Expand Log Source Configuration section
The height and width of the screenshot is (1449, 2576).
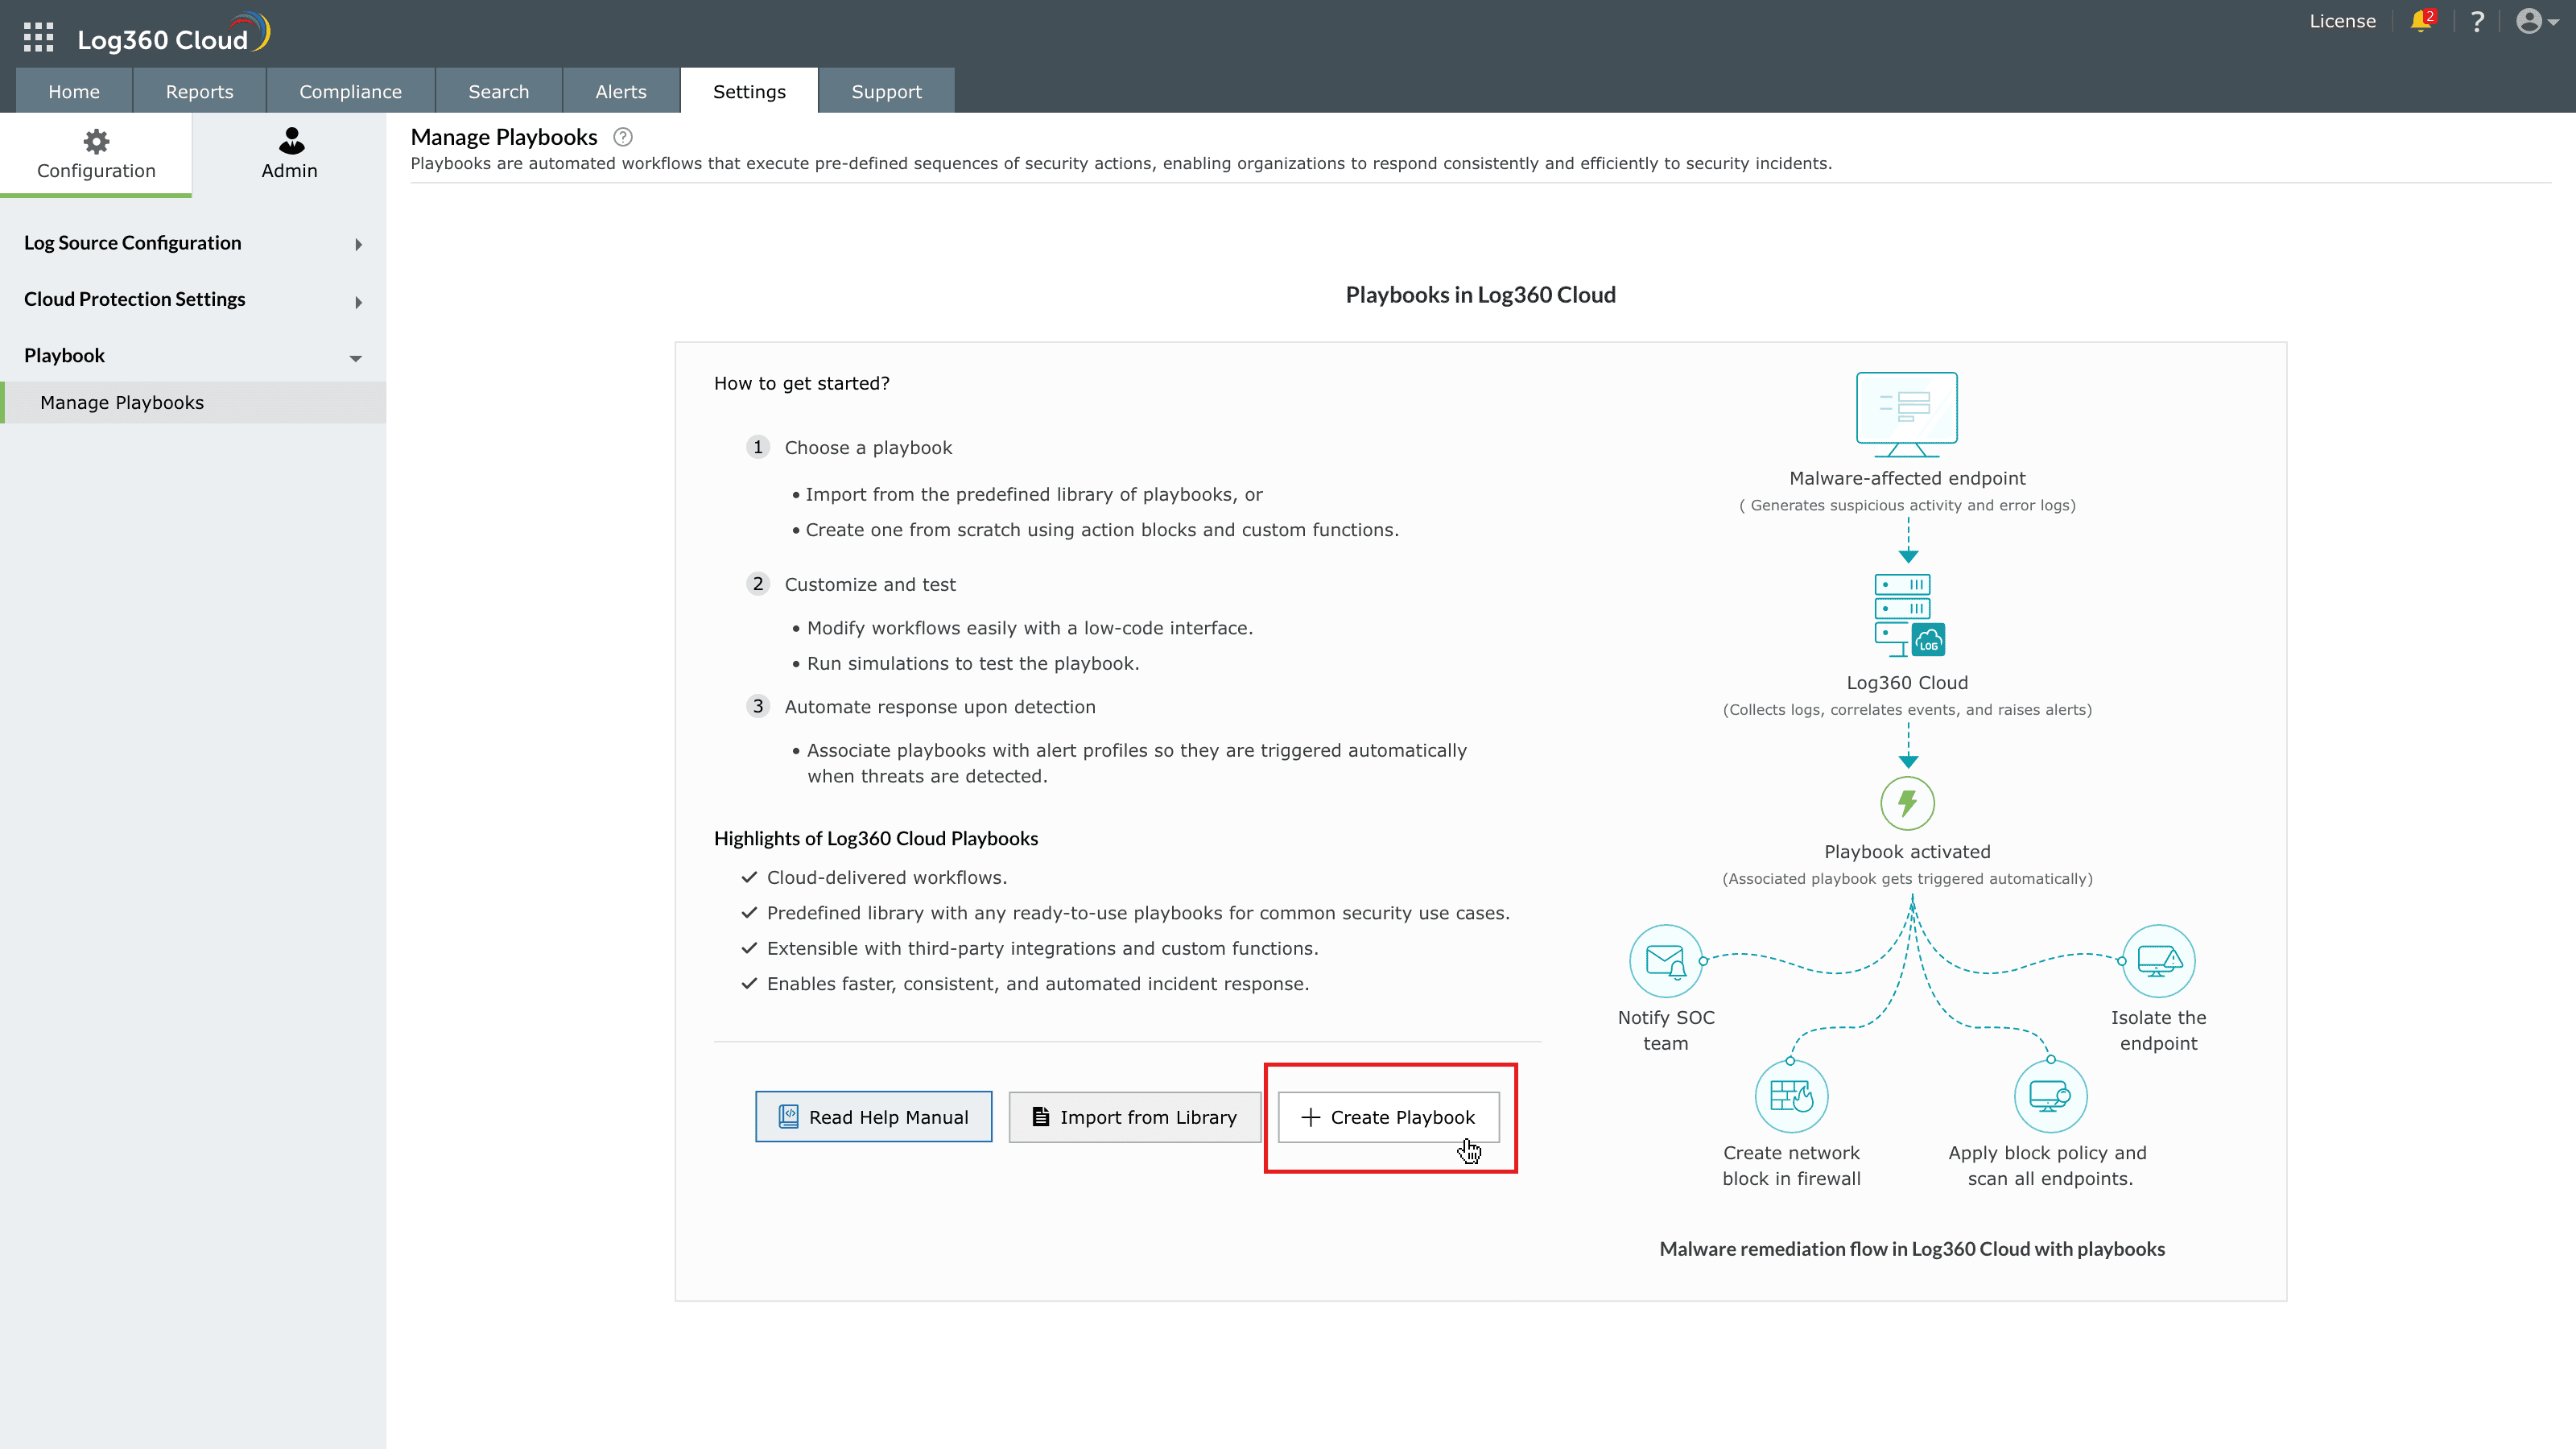(x=193, y=243)
